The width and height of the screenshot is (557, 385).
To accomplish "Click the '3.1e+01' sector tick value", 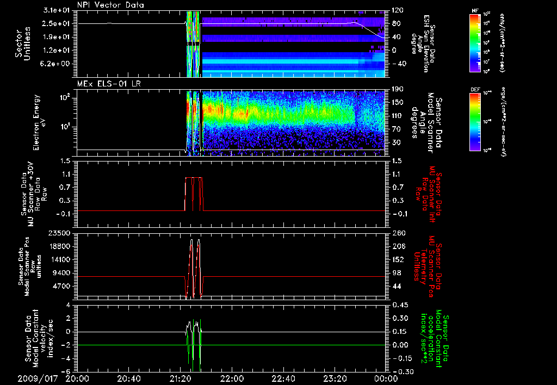I will click(55, 10).
